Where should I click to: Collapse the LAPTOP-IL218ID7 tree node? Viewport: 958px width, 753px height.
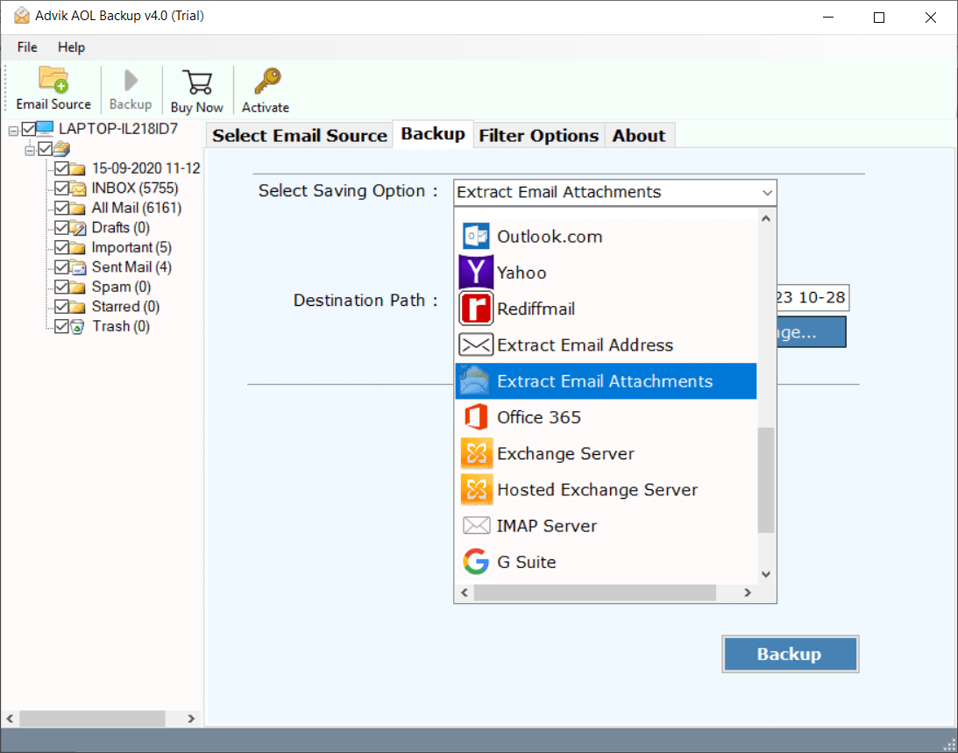click(13, 131)
